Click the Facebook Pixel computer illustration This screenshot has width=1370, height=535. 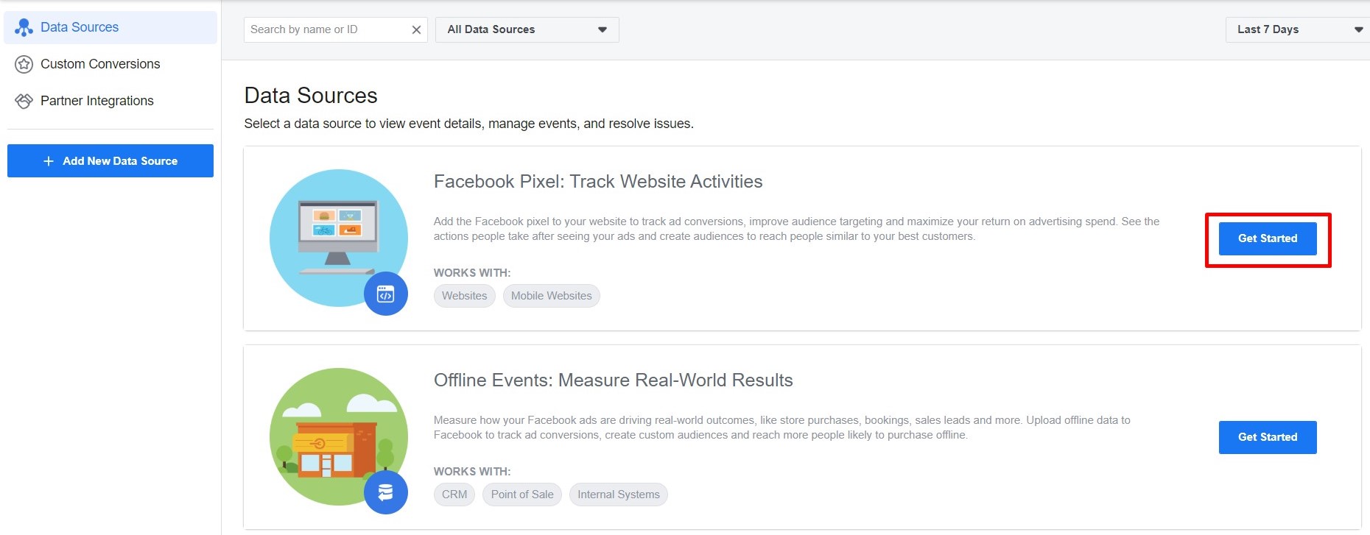pyautogui.click(x=339, y=238)
